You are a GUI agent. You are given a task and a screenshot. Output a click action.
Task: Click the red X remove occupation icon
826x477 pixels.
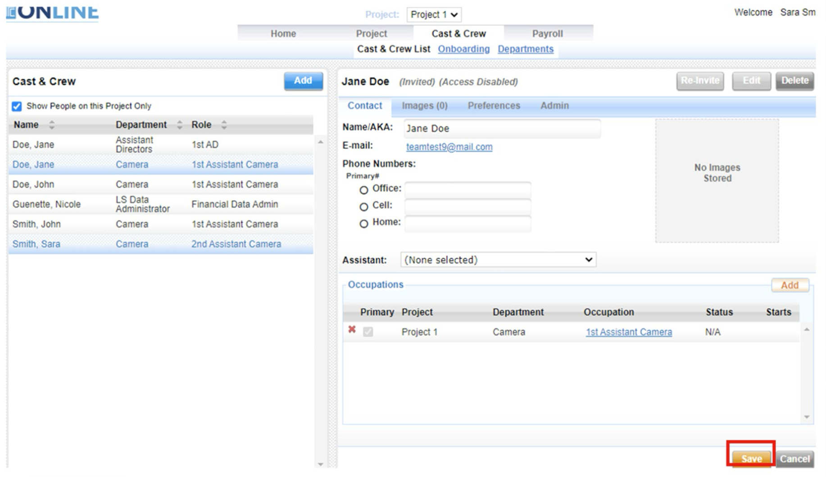(352, 330)
